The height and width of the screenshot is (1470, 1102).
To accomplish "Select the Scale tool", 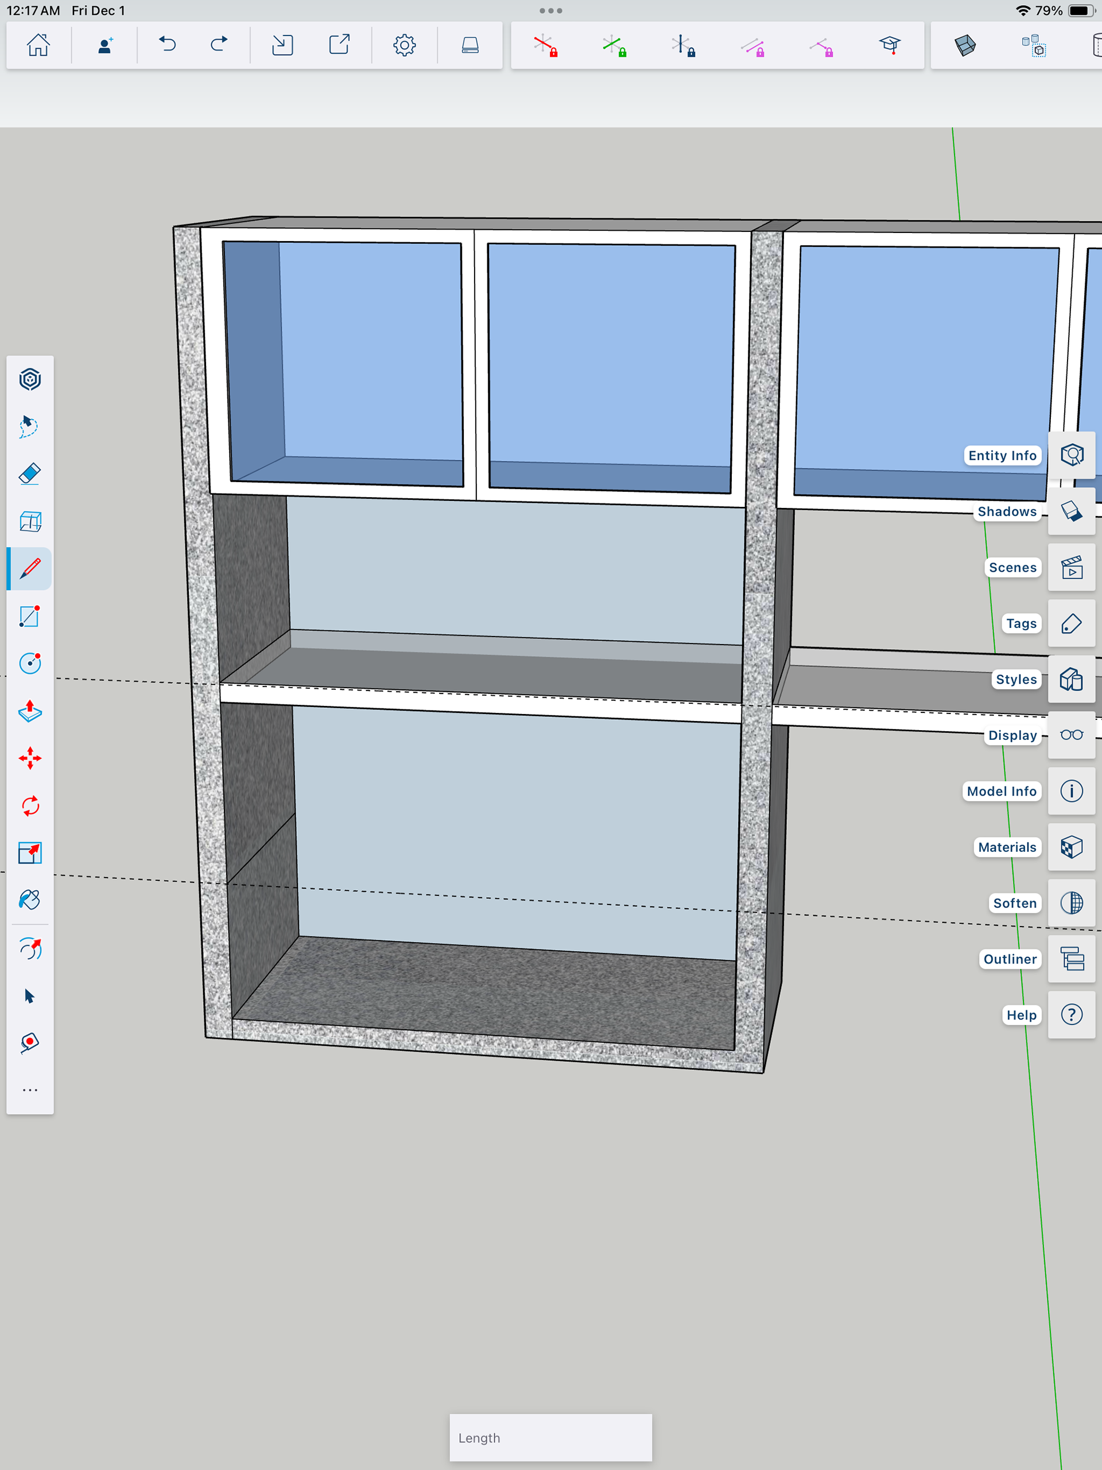I will pyautogui.click(x=30, y=852).
